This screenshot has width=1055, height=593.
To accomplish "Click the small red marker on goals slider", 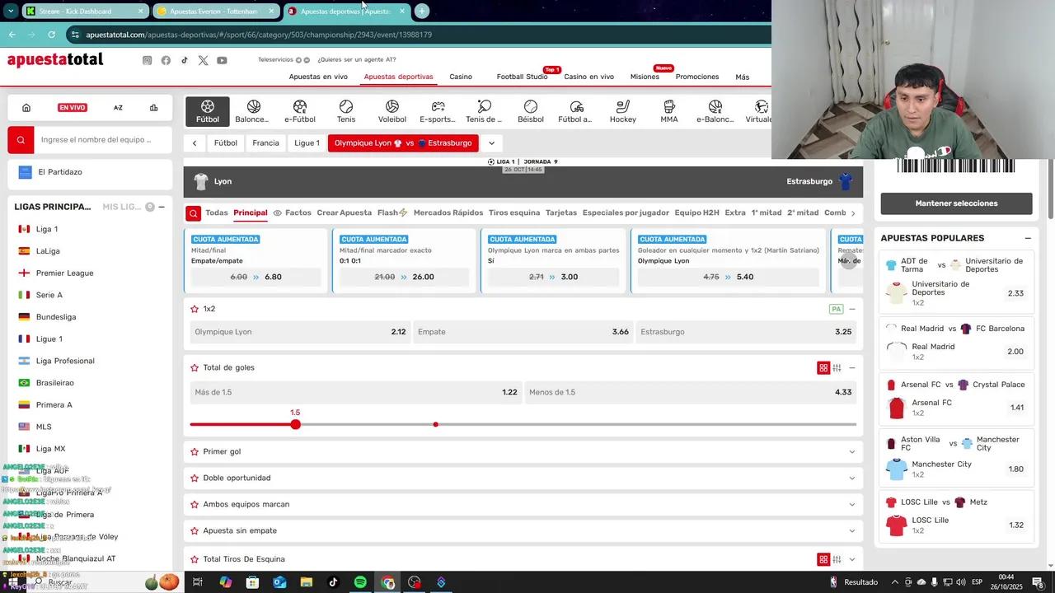I will 435,424.
